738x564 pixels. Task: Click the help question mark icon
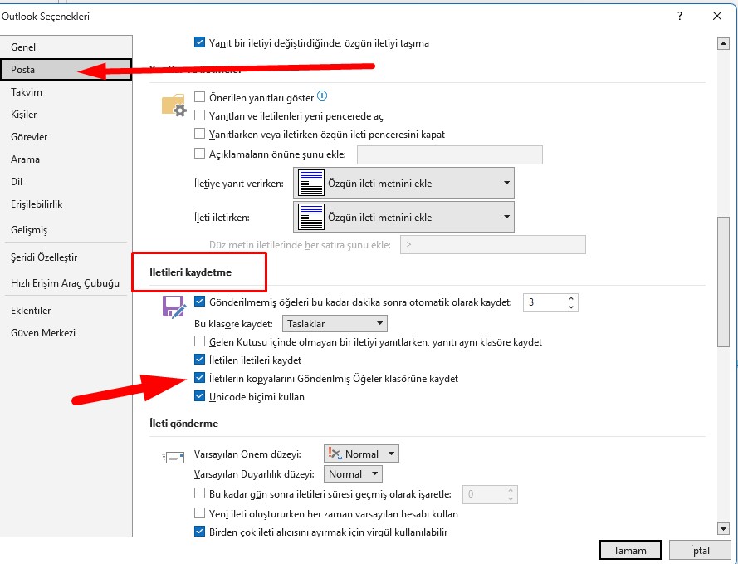click(680, 16)
